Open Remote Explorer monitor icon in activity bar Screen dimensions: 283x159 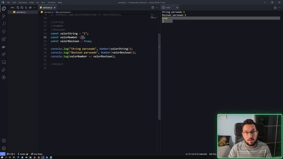(x=4, y=62)
